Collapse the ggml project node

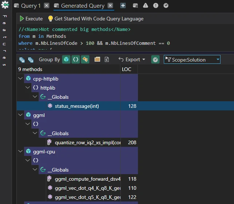20,115
